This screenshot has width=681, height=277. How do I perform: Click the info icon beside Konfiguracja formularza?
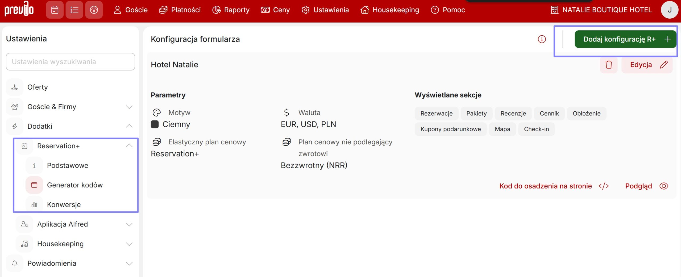542,39
